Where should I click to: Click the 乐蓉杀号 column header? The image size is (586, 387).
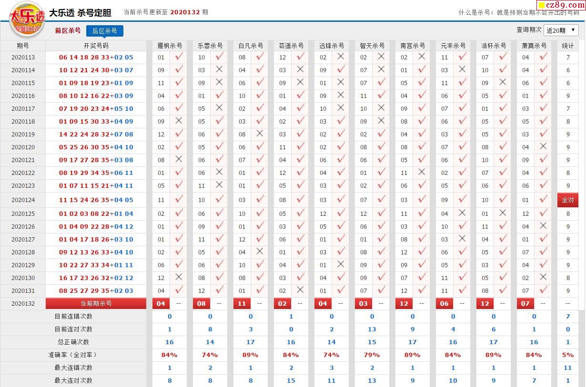[210, 46]
